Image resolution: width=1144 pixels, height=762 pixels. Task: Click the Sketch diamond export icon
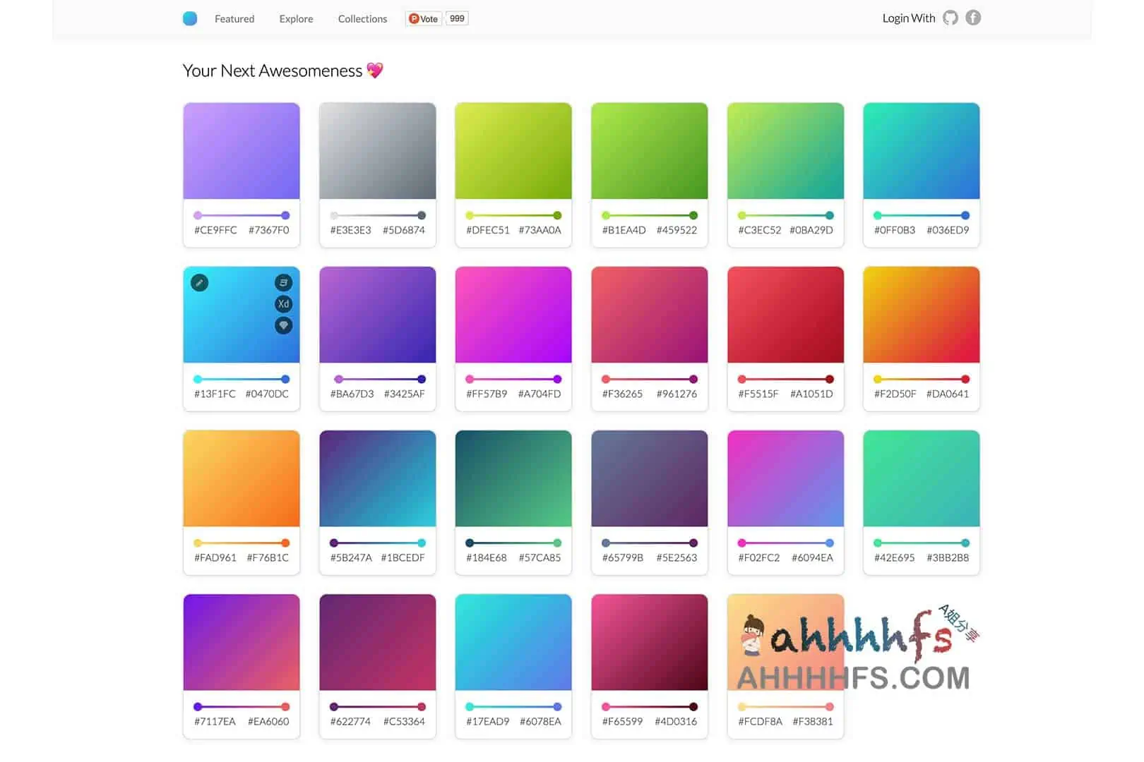tap(283, 325)
